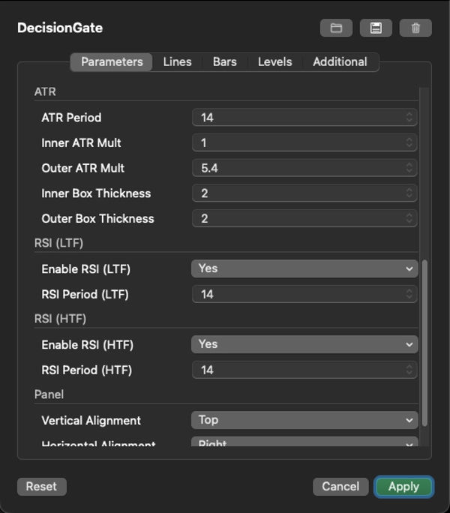Adjust the Outer ATR Mult stepper

[x=409, y=168]
